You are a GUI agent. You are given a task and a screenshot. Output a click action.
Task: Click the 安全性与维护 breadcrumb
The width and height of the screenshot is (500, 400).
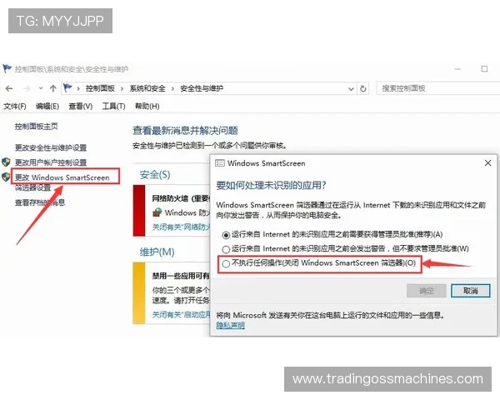coord(202,88)
